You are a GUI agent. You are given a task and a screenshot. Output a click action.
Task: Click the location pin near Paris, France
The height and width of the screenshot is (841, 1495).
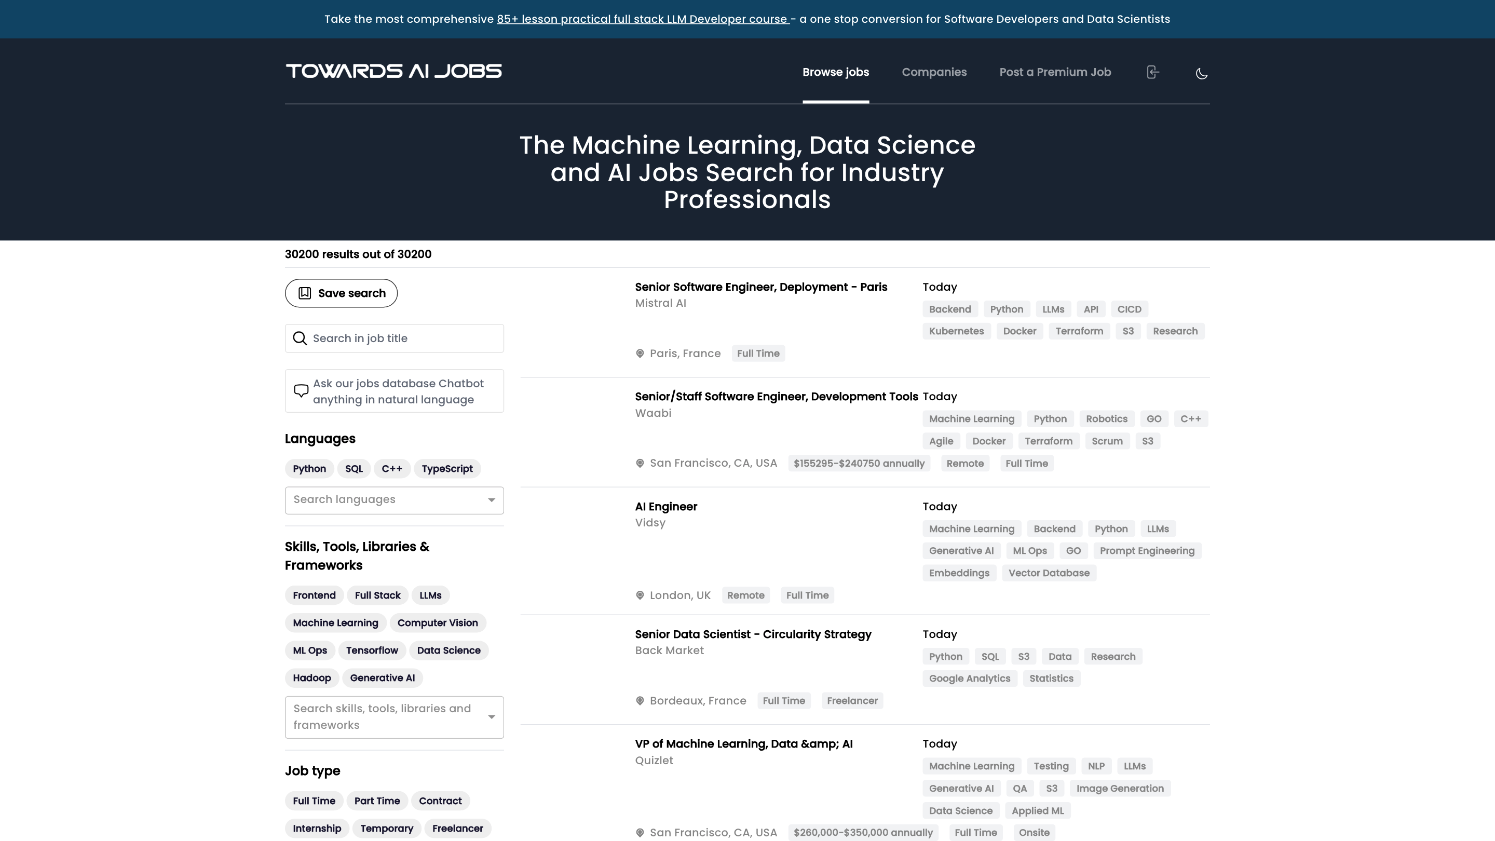click(640, 353)
